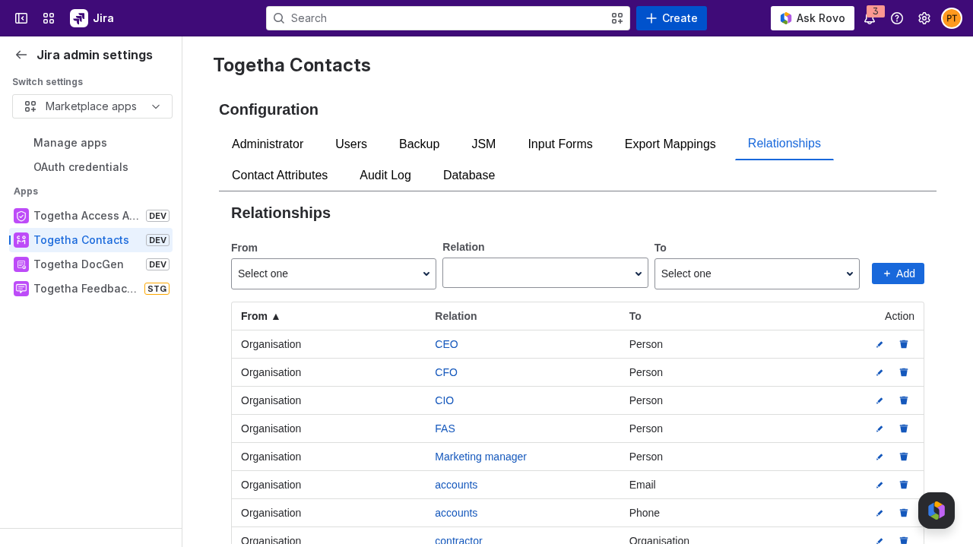
Task: Click the CIO relation link
Action: [x=444, y=400]
